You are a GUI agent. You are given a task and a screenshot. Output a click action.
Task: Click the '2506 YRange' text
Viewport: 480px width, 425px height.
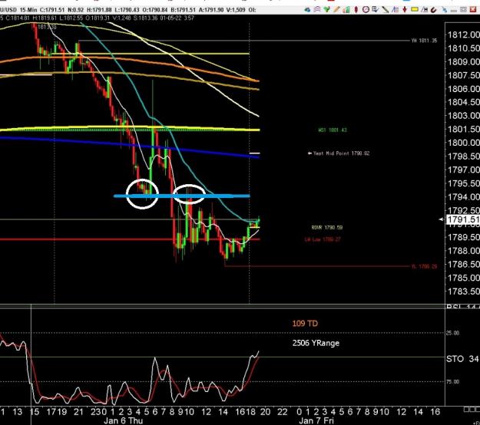[x=316, y=343]
